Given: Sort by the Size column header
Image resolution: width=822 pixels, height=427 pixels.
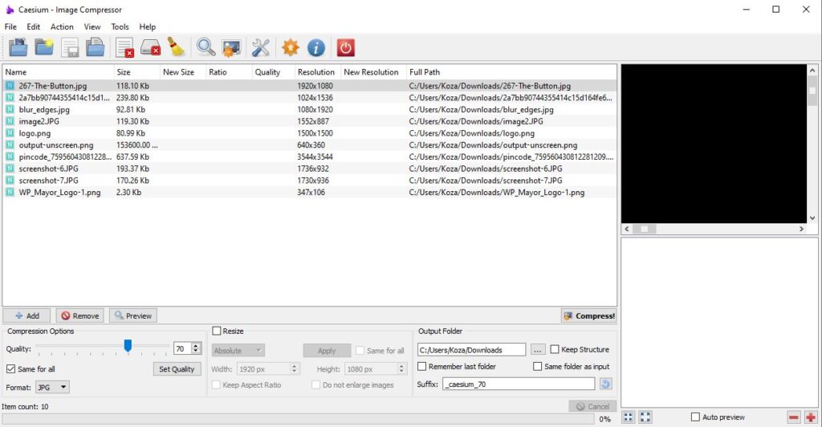Looking at the screenshot, I should [x=136, y=71].
